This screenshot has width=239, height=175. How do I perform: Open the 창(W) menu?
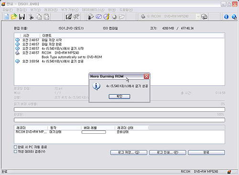pyautogui.click(x=112, y=10)
